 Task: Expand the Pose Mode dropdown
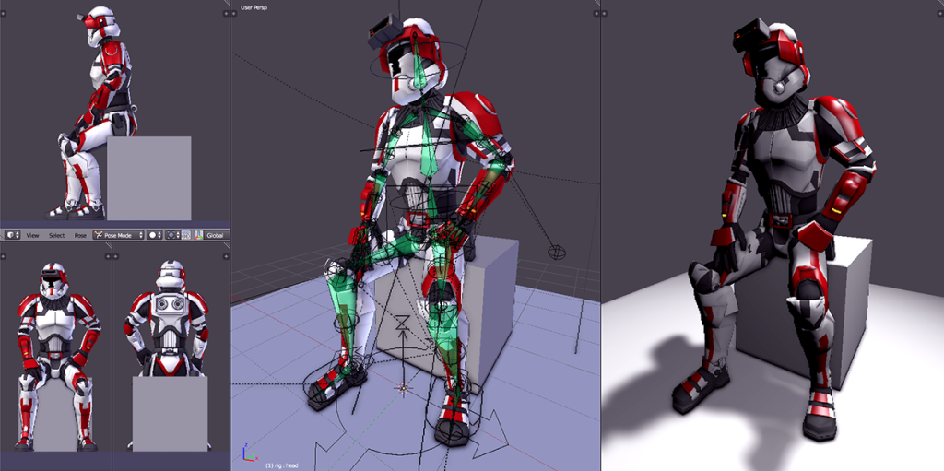tap(119, 235)
